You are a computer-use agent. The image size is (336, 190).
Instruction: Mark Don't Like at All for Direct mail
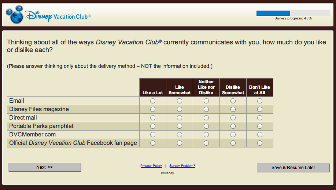pos(260,118)
